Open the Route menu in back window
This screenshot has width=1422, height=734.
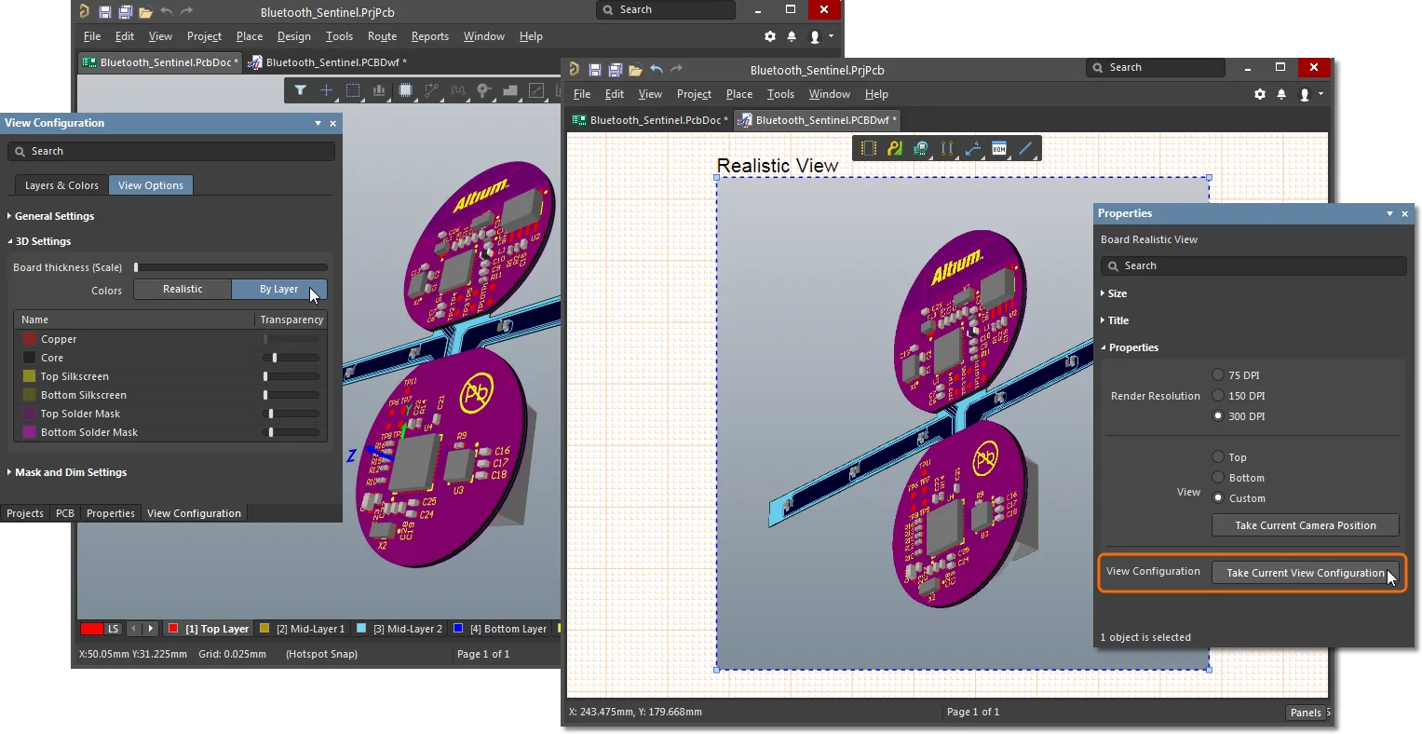tap(382, 36)
